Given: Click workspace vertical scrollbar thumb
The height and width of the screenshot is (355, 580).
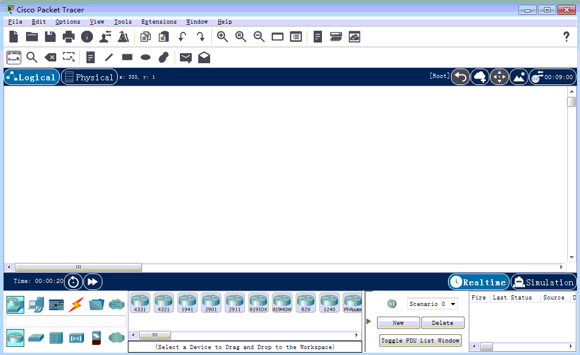Looking at the screenshot, I should pyautogui.click(x=572, y=102).
